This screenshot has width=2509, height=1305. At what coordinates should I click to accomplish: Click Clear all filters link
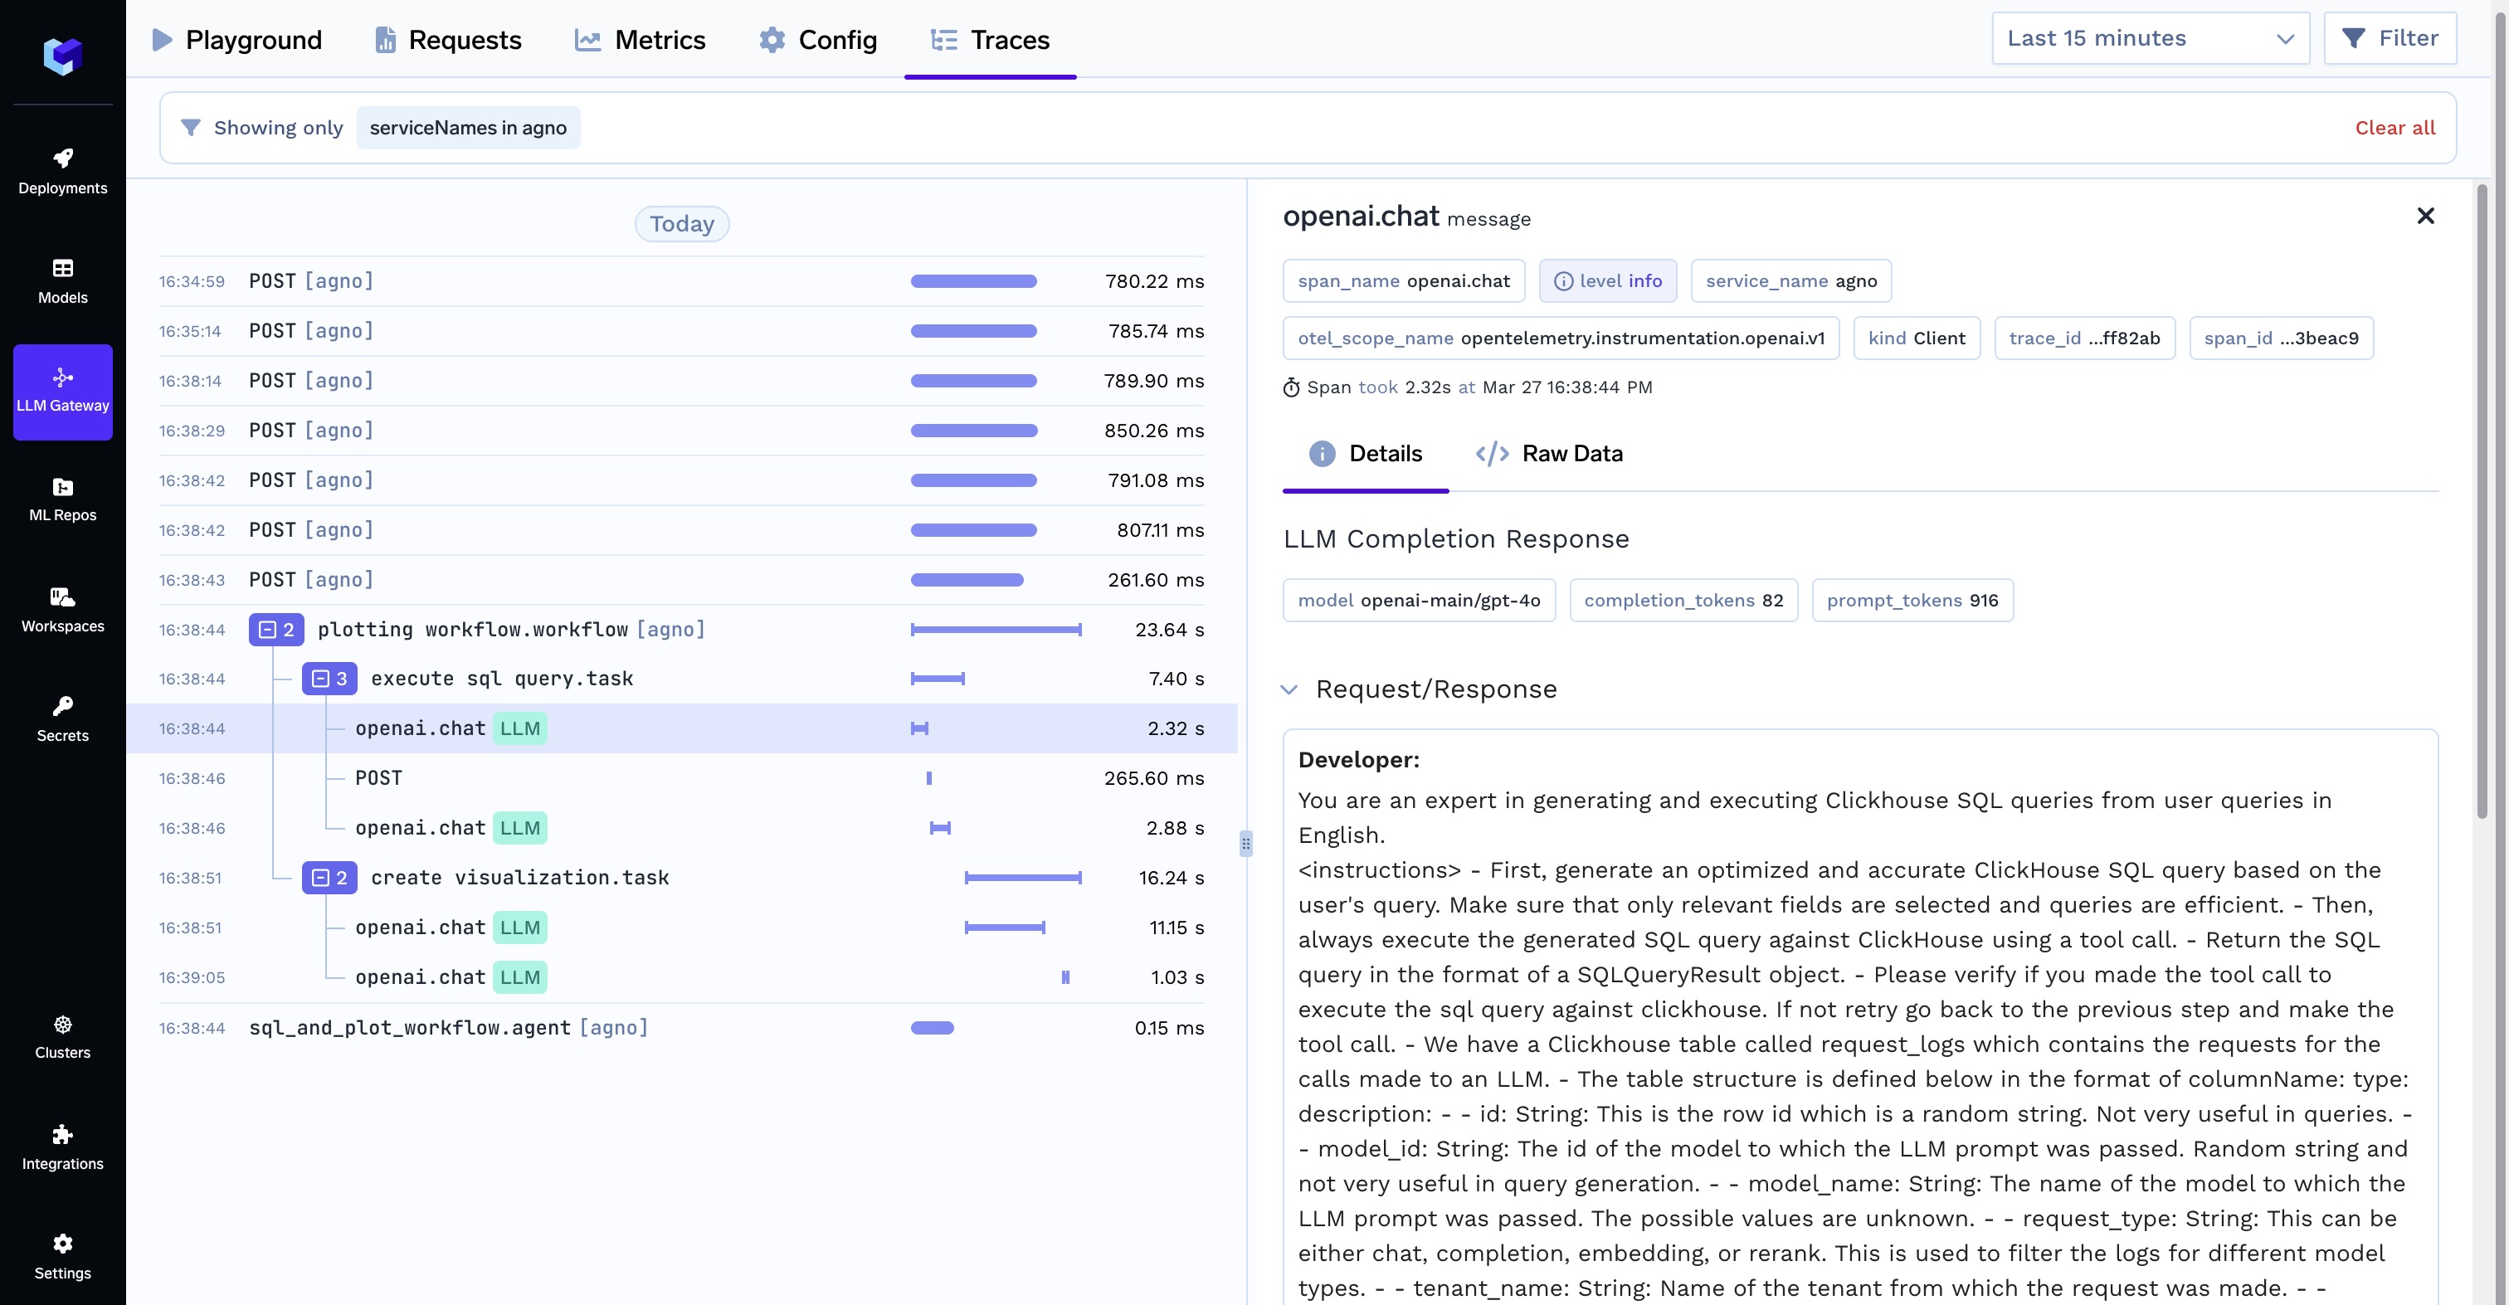pyautogui.click(x=2395, y=128)
